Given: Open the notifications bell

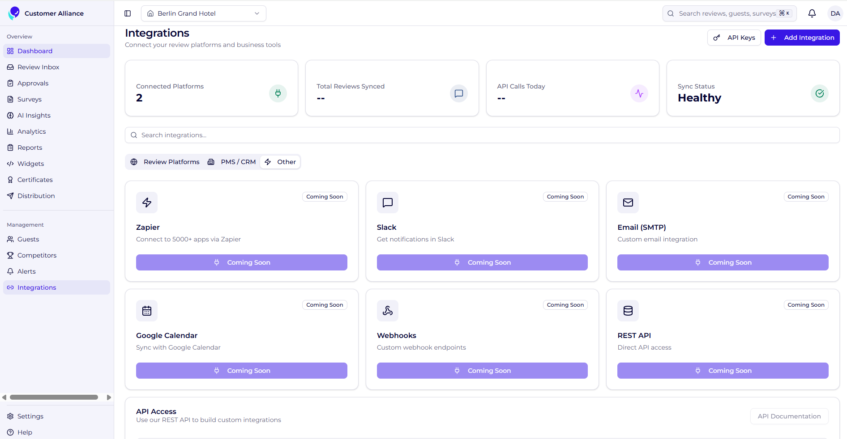Looking at the screenshot, I should [812, 13].
